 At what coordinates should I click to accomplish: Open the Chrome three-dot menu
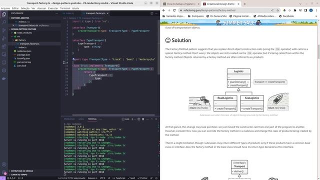pyautogui.click(x=316, y=10)
